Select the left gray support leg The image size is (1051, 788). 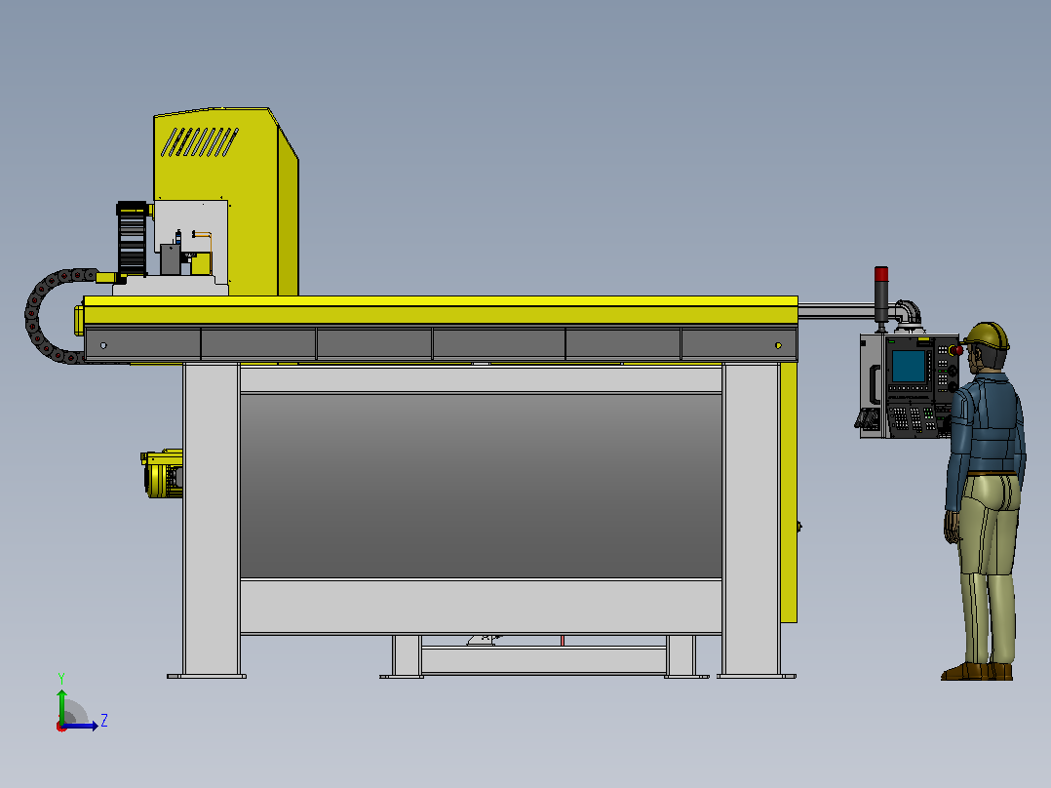(x=212, y=521)
